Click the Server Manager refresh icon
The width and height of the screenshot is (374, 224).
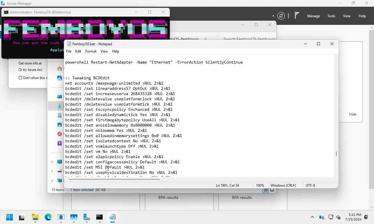coord(281,16)
